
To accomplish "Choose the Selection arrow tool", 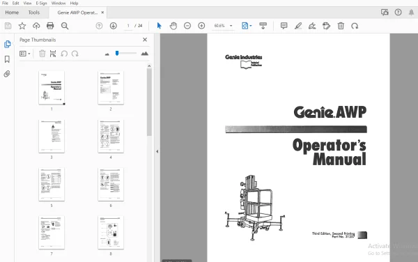I will point(159,26).
